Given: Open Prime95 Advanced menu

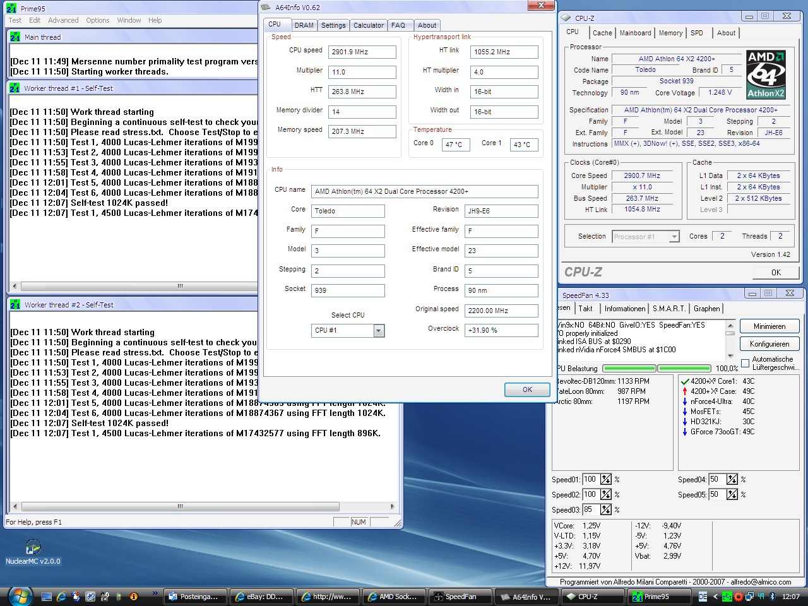Looking at the screenshot, I should click(64, 20).
